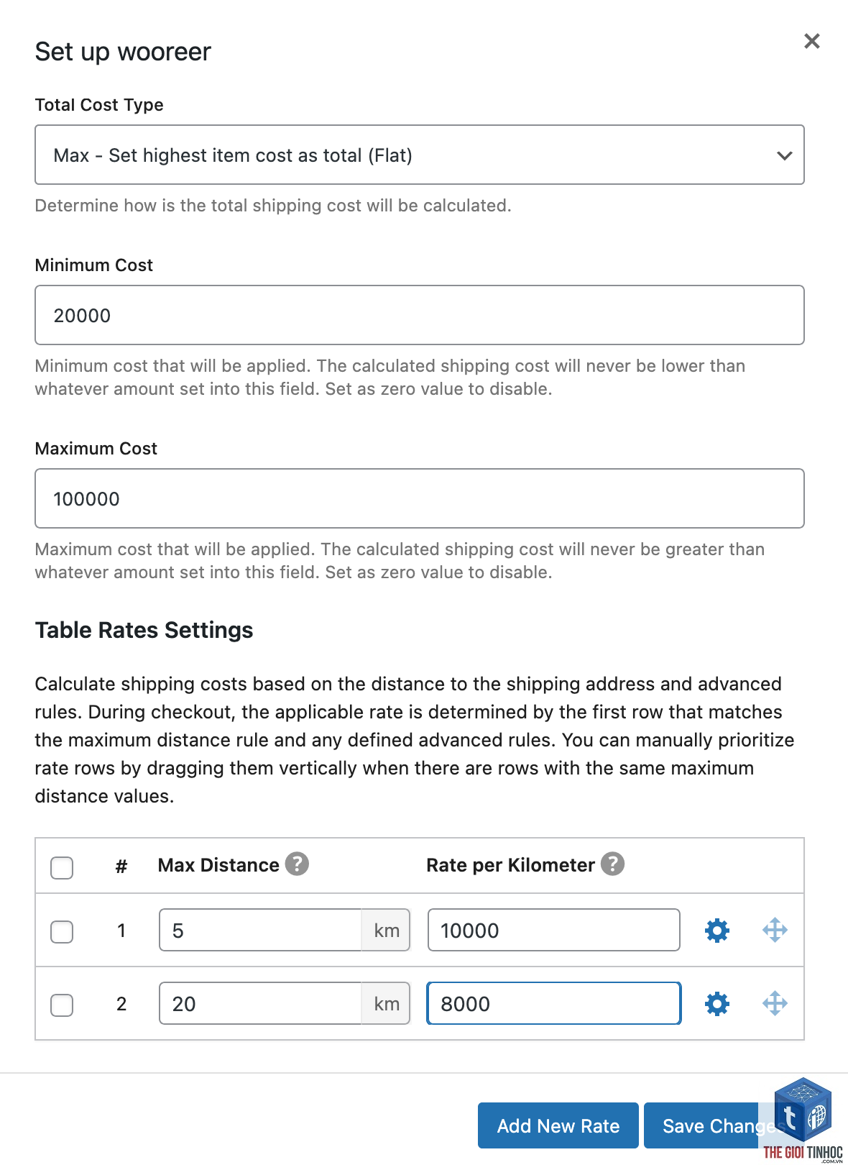Toggle the select-all rates checkbox in header

click(62, 867)
